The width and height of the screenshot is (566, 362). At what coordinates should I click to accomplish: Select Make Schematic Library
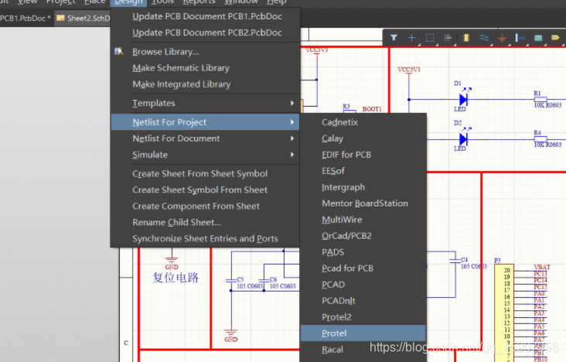[205, 68]
